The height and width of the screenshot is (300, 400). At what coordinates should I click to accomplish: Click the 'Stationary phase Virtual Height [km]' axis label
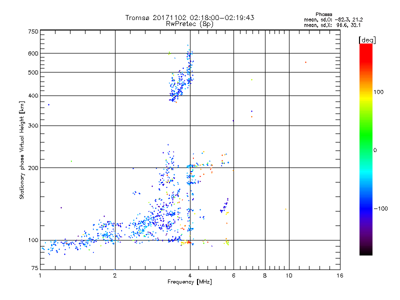[x=22, y=150]
